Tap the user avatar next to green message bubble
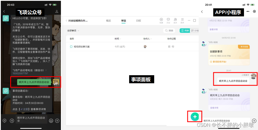Screen dimensions: 258x130 coord(56,82)
